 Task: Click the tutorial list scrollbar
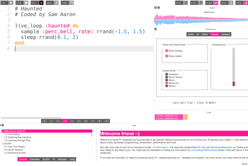click(x=91, y=135)
